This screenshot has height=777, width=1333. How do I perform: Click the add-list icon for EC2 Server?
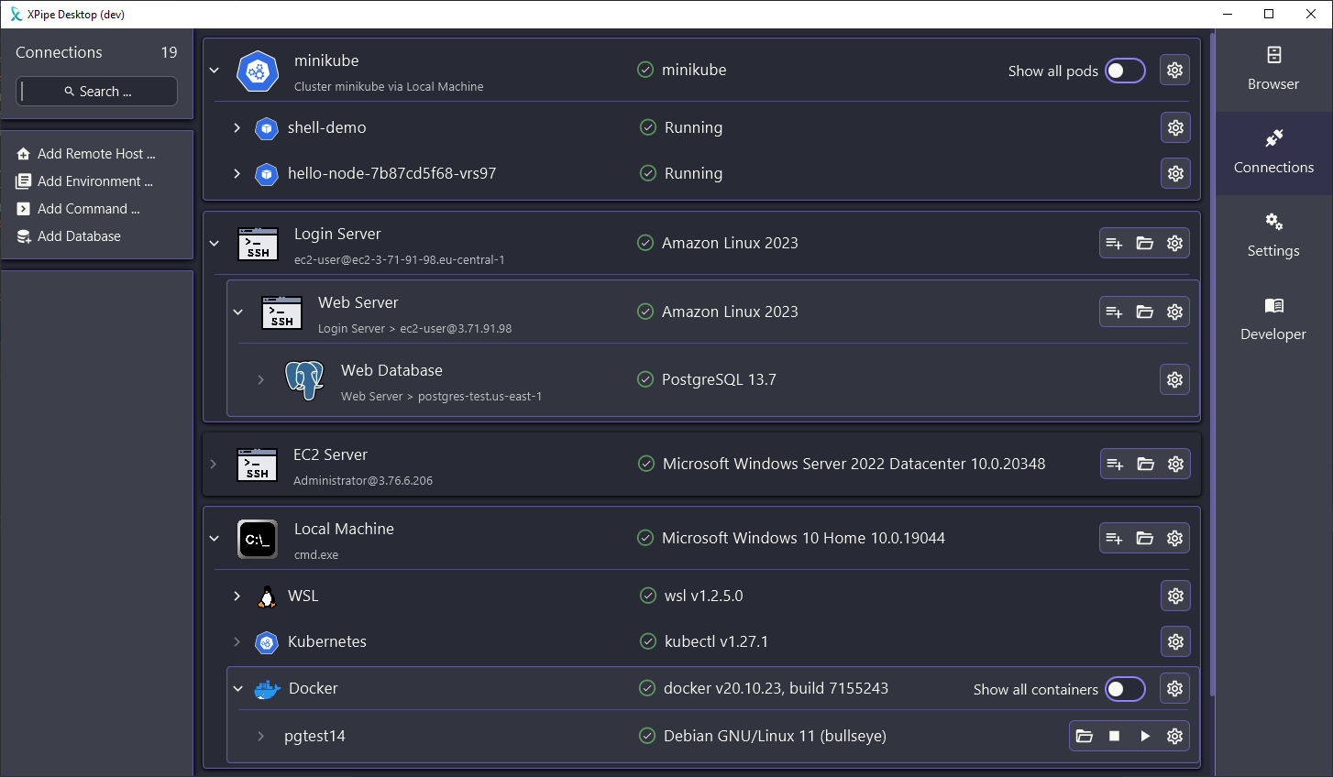pos(1115,464)
